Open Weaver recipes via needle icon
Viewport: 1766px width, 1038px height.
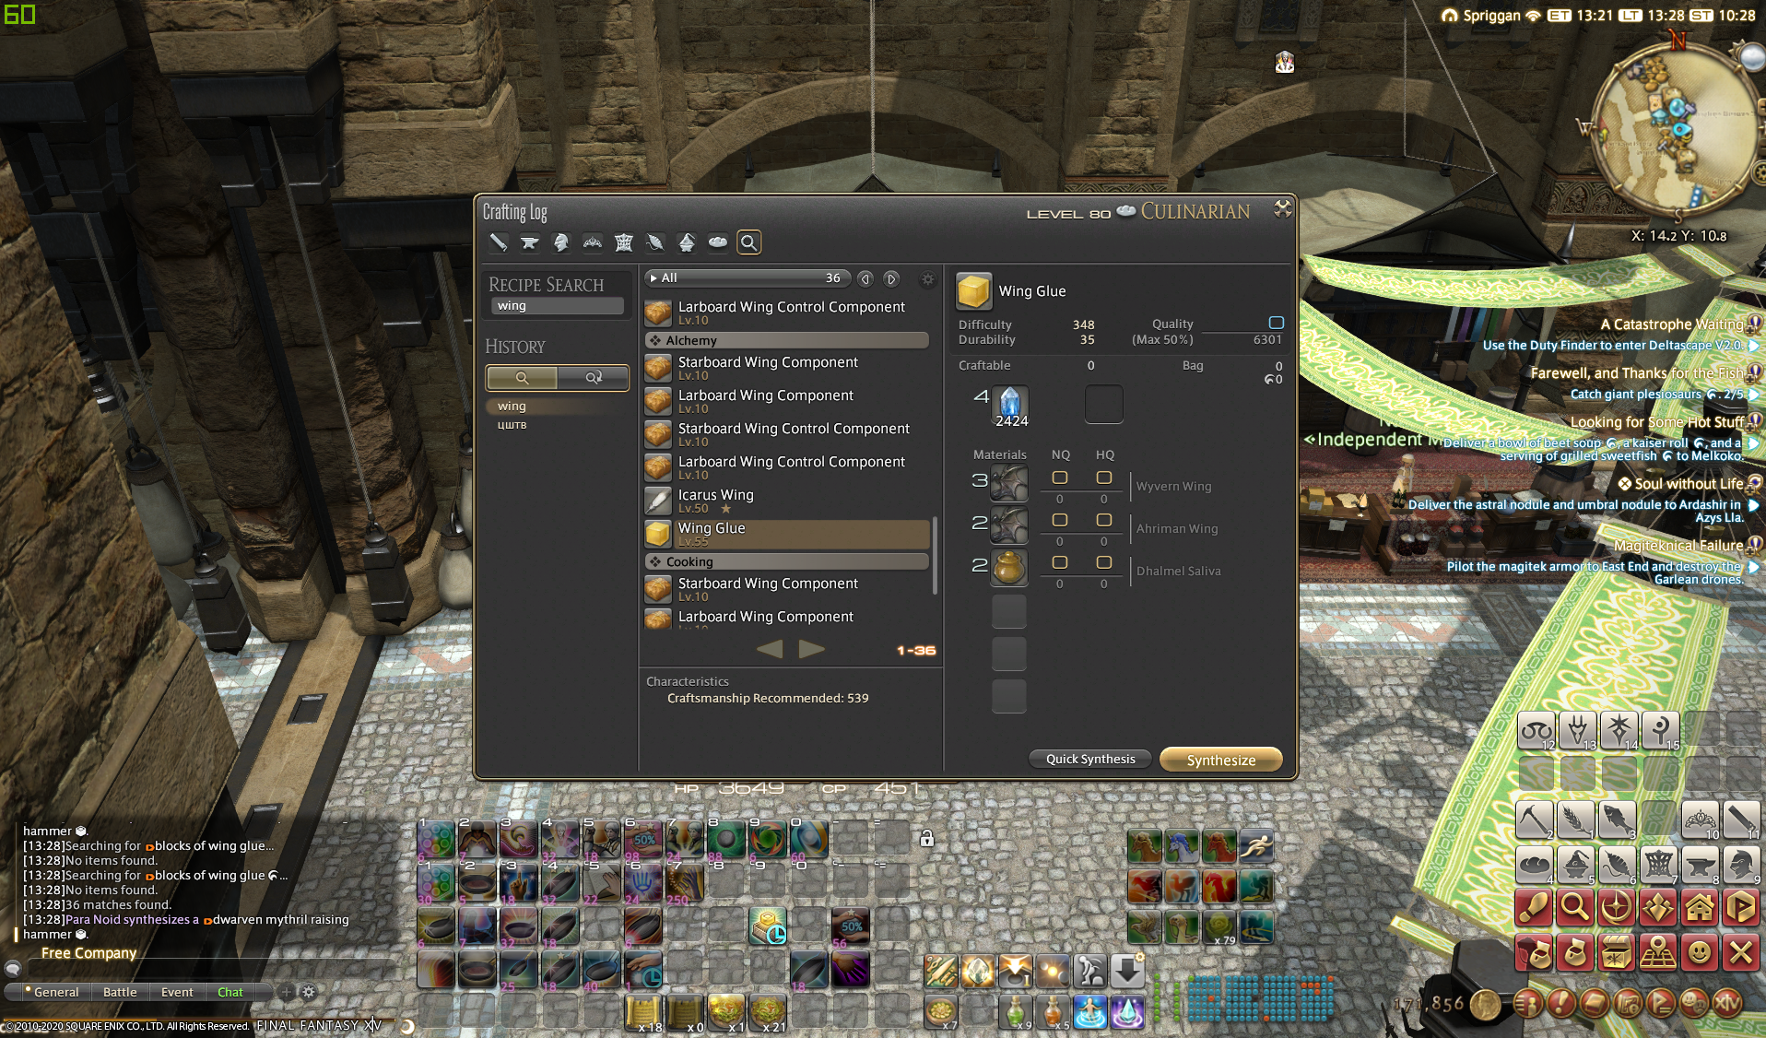tap(655, 242)
